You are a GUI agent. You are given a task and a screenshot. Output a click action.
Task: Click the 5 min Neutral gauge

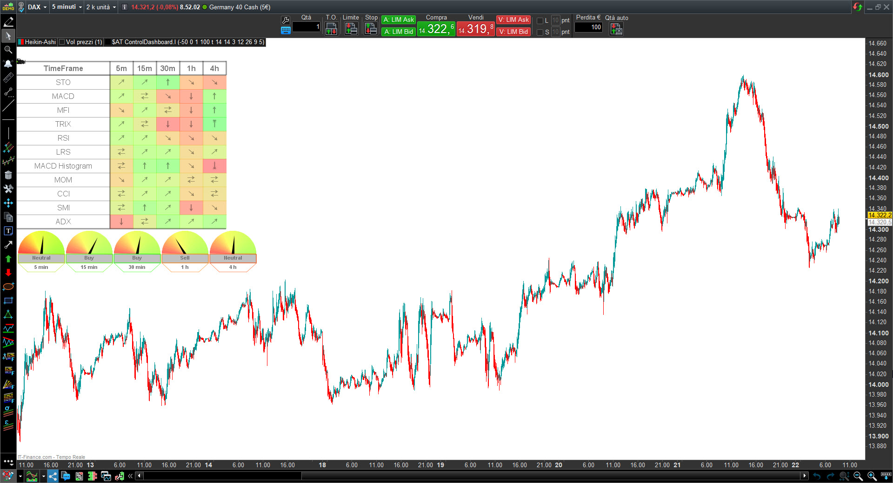41,251
